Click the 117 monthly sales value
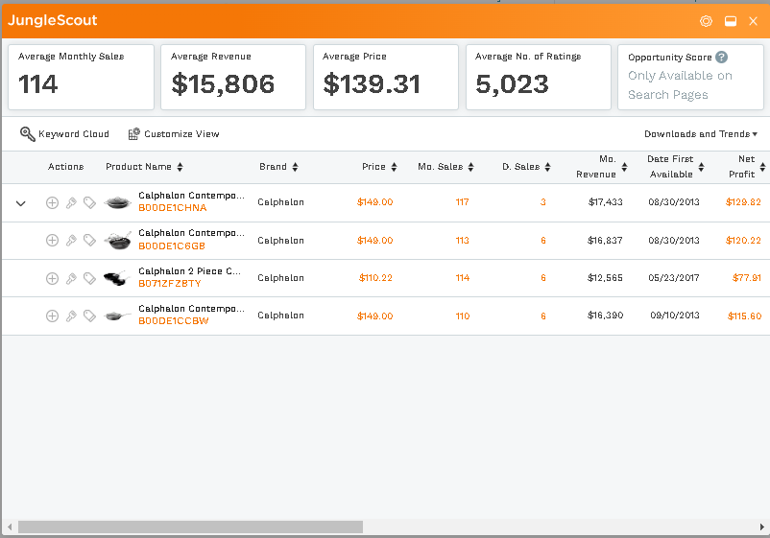The height and width of the screenshot is (538, 770). point(462,202)
